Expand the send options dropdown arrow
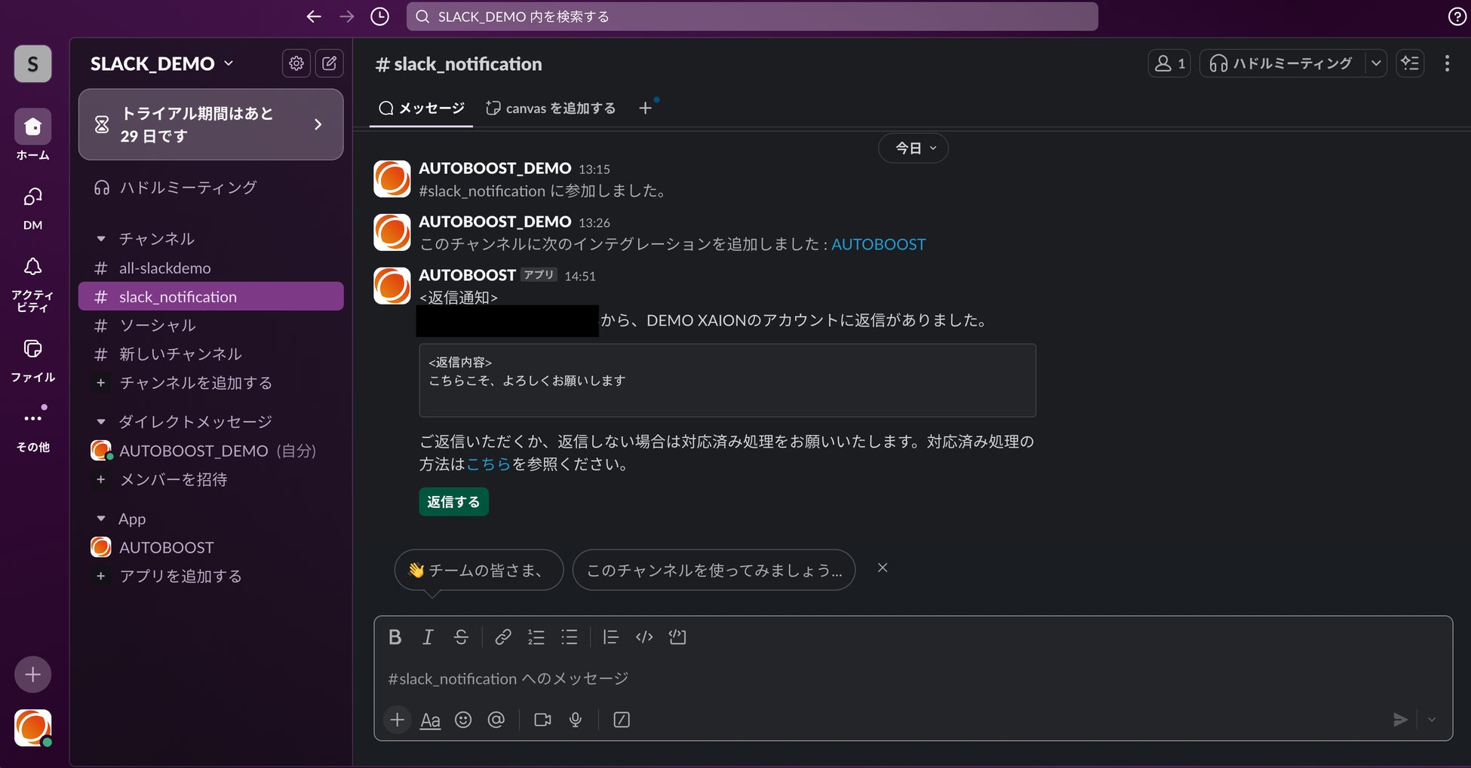The height and width of the screenshot is (768, 1471). coord(1432,720)
